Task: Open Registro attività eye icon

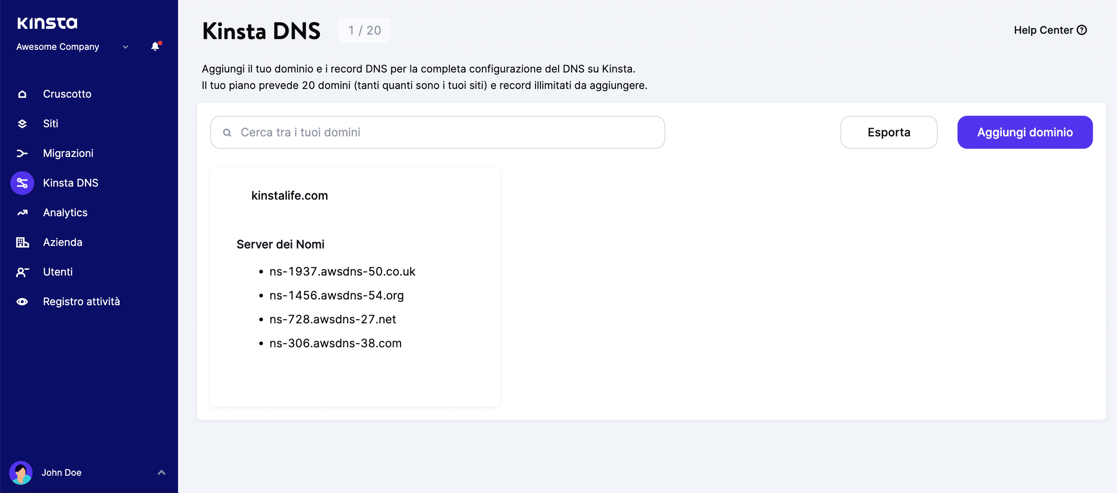Action: pyautogui.click(x=22, y=301)
